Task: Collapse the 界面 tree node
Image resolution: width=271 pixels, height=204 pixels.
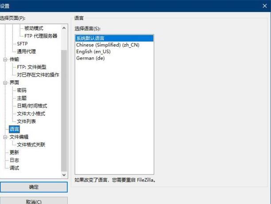Action: (x=5, y=83)
